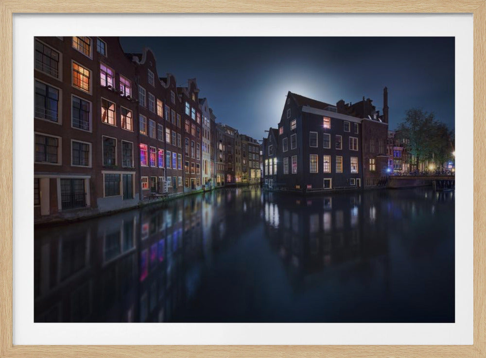
Task: Select the dark corner house on the right
Action: tap(316, 146)
